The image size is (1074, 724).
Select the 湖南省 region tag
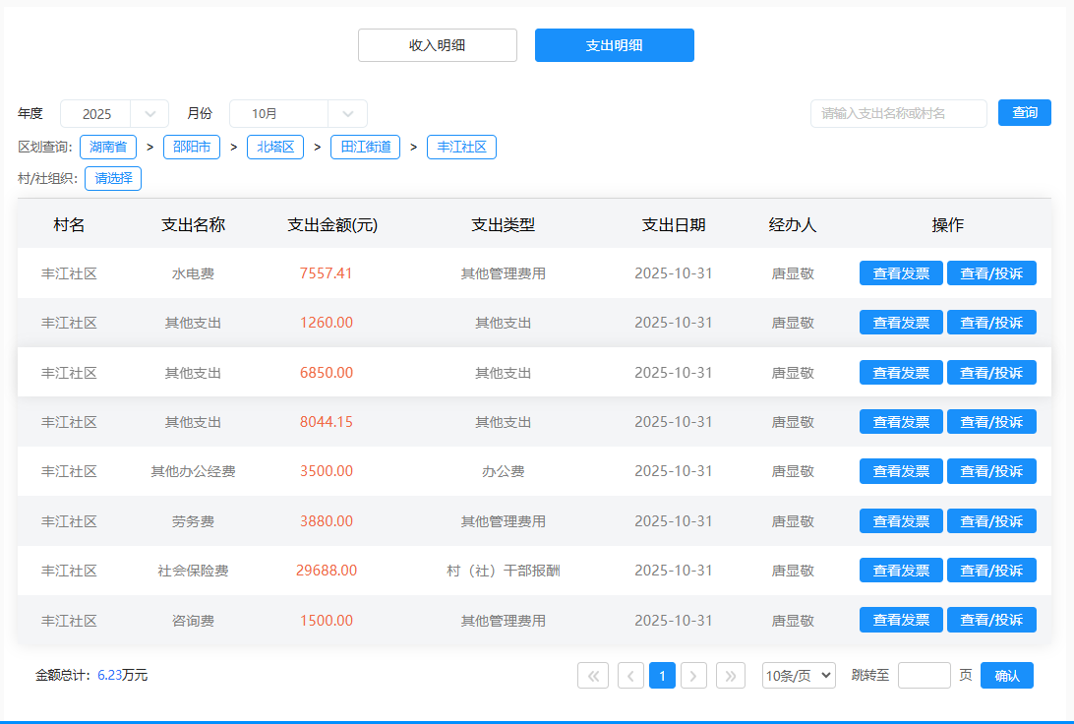[x=108, y=148]
